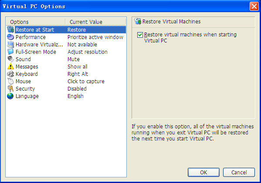Dismiss dialog with Cancel button
Image resolution: width=261 pixels, height=183 pixels.
click(239, 173)
